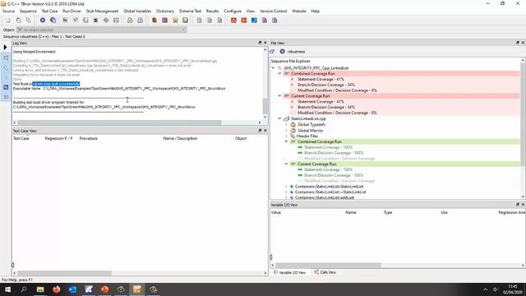Open the Version Control menu

(274, 11)
